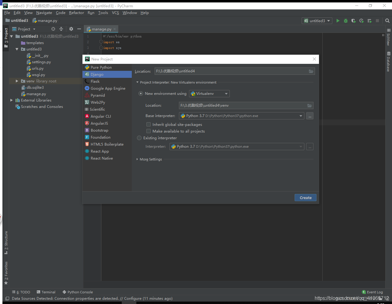392x304 pixels.
Task: Select Scientific project type
Action: click(x=107, y=109)
